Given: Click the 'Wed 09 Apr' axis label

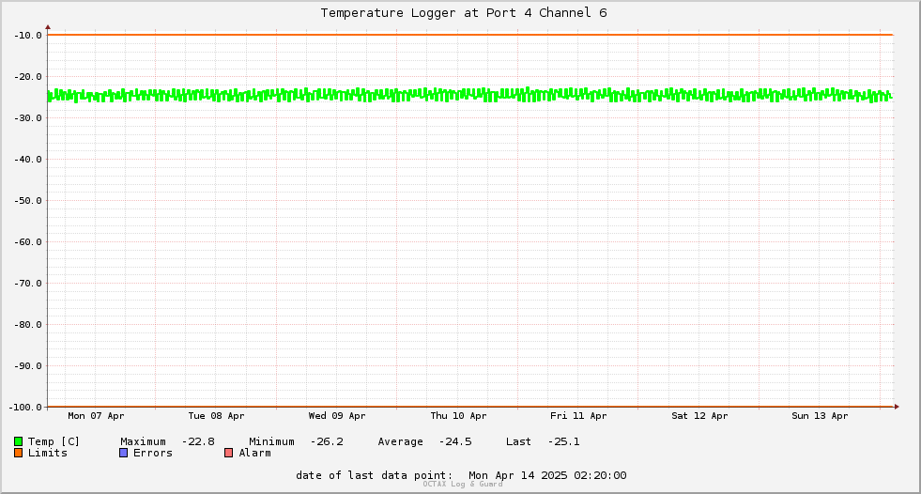Looking at the screenshot, I should [337, 416].
